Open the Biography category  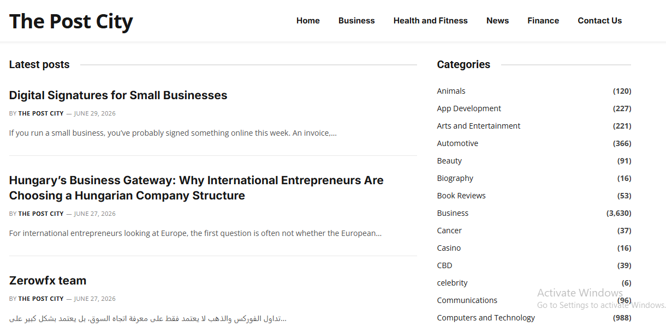coord(455,178)
